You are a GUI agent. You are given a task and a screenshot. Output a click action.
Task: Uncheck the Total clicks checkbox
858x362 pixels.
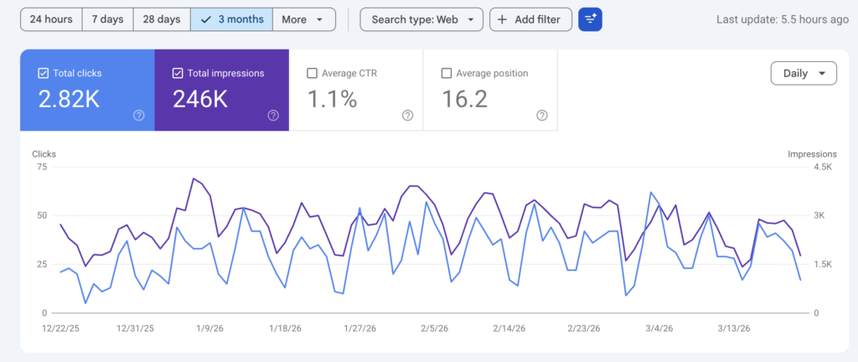(x=43, y=74)
